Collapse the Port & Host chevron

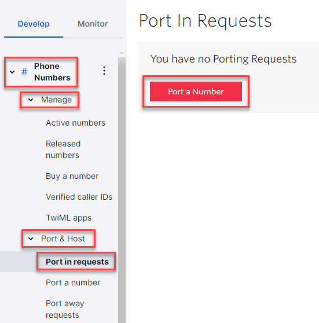tap(31, 238)
